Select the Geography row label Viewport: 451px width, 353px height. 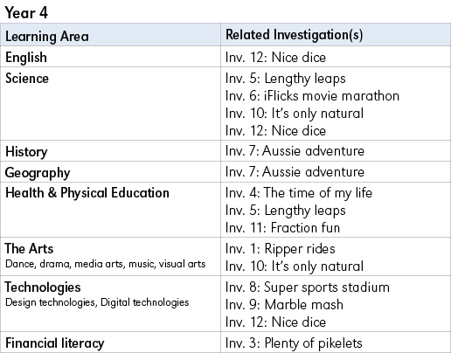tap(38, 173)
